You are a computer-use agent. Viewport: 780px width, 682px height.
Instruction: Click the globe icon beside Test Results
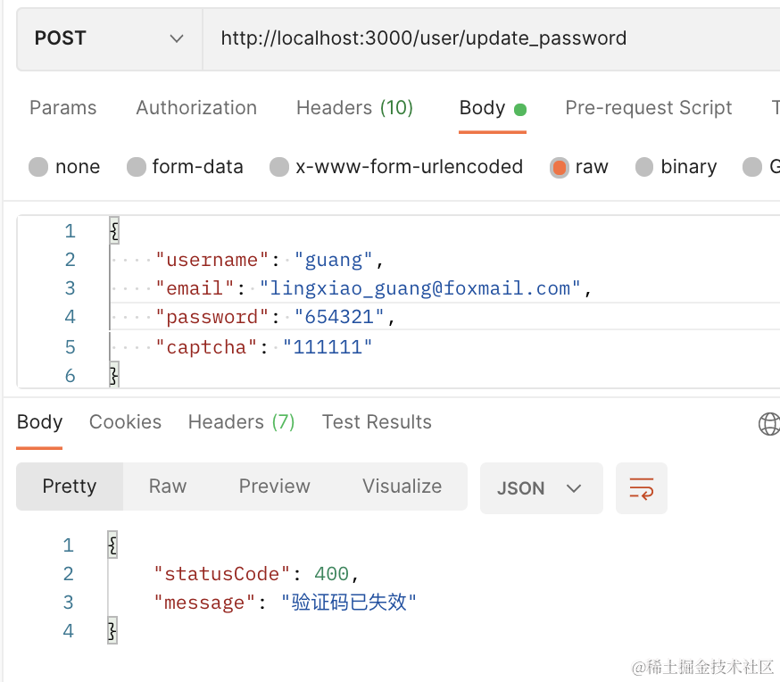pos(768,423)
